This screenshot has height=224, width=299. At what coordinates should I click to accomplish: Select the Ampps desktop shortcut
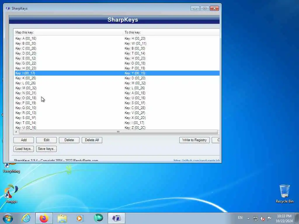[x=11, y=194]
